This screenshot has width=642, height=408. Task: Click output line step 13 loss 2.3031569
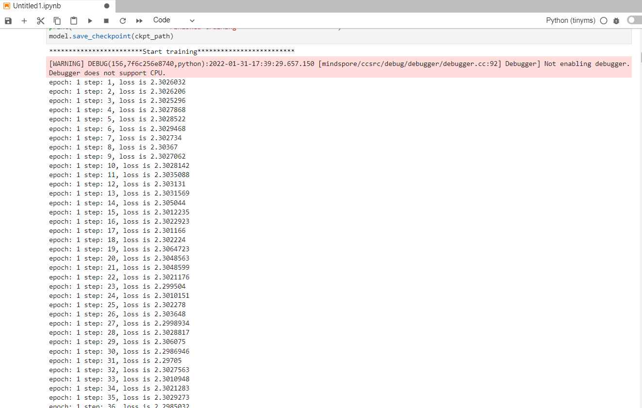pyautogui.click(x=119, y=193)
